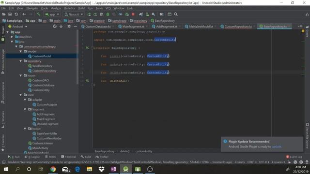310x174 pixels.
Task: Click the yellow warning marker top-right of editor
Action: (303, 31)
